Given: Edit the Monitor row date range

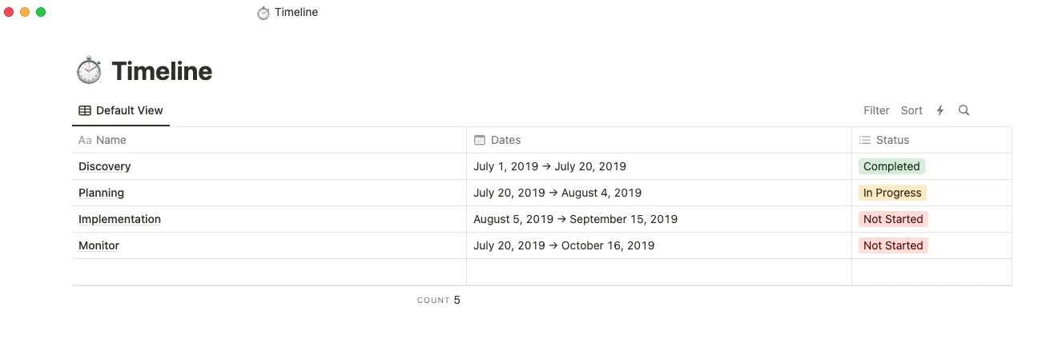Looking at the screenshot, I should coord(564,245).
